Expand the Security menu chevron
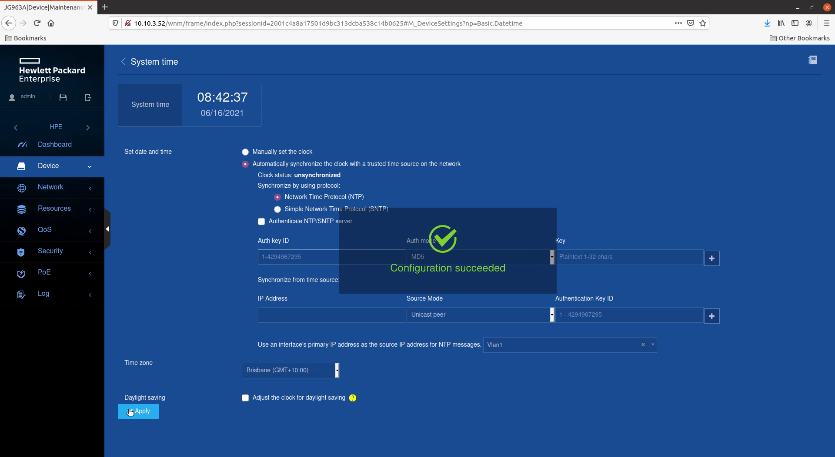Viewport: 835px width, 457px height. pyautogui.click(x=90, y=252)
